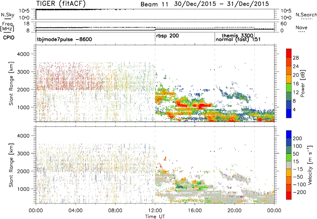
Task: Click the 04:00 time tick label
Action: (75, 211)
